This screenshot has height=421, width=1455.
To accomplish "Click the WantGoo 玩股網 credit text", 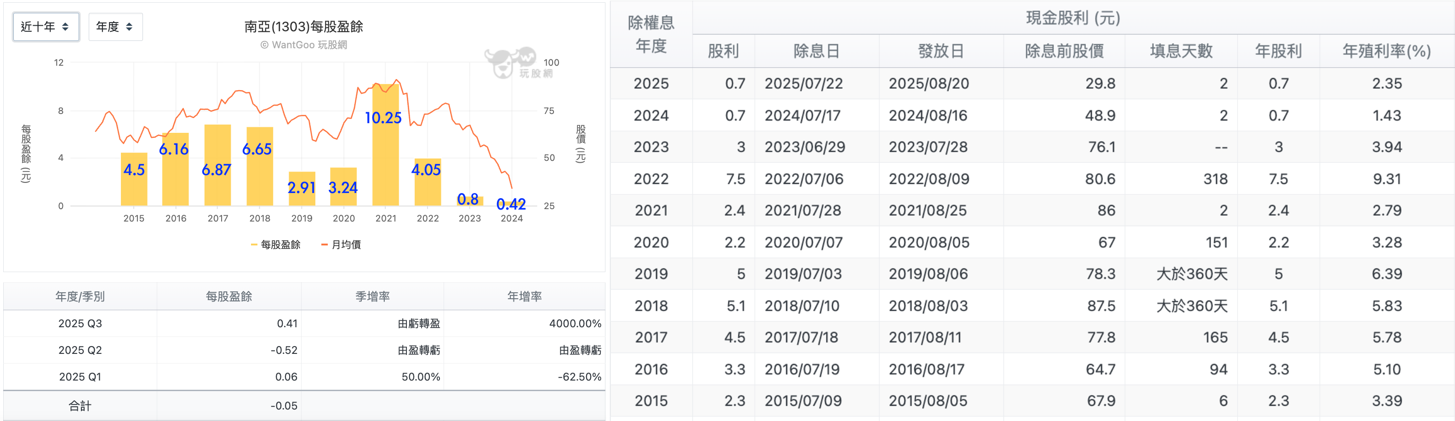I will click(x=304, y=45).
